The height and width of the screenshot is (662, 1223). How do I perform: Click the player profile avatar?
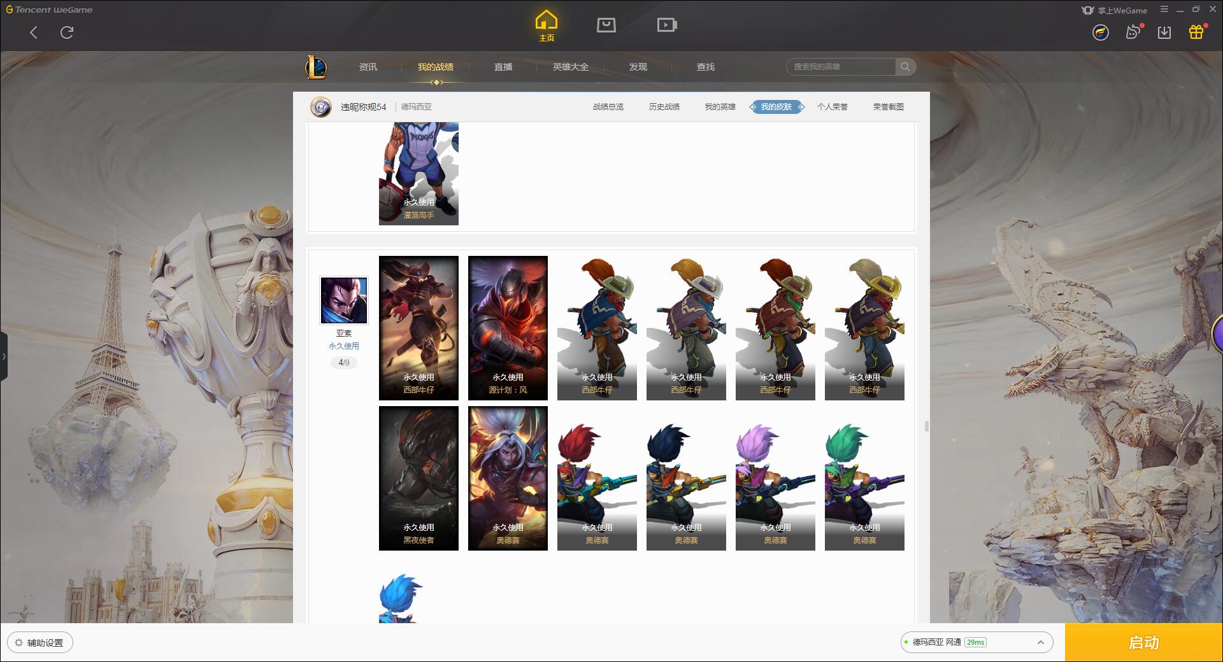[321, 107]
